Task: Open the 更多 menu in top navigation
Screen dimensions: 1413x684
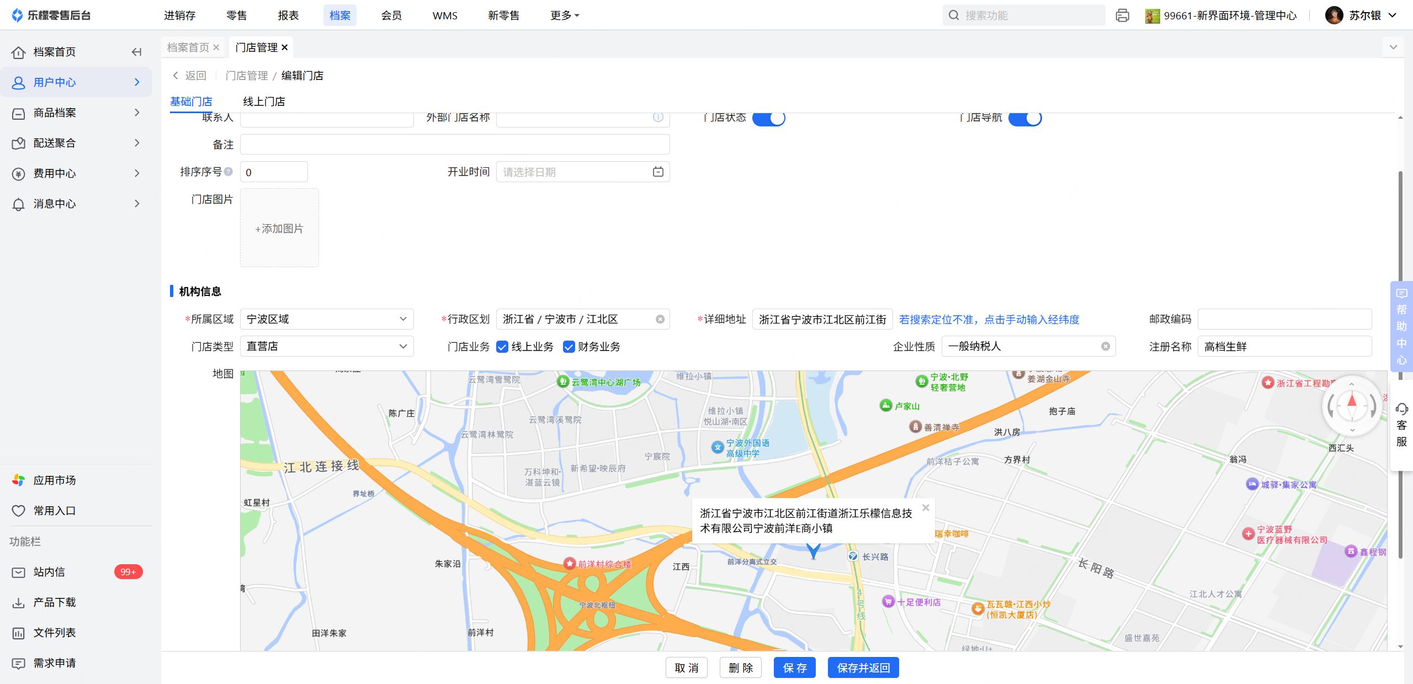Action: 564,15
